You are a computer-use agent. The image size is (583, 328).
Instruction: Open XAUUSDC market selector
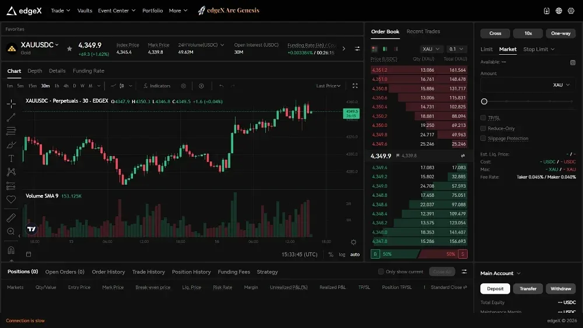[40, 45]
